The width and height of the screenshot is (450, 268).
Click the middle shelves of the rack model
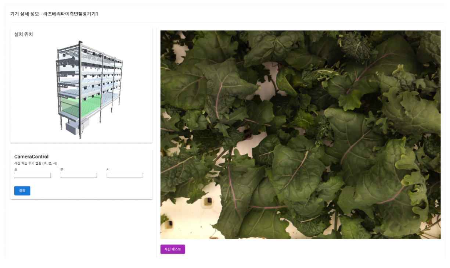coord(88,79)
